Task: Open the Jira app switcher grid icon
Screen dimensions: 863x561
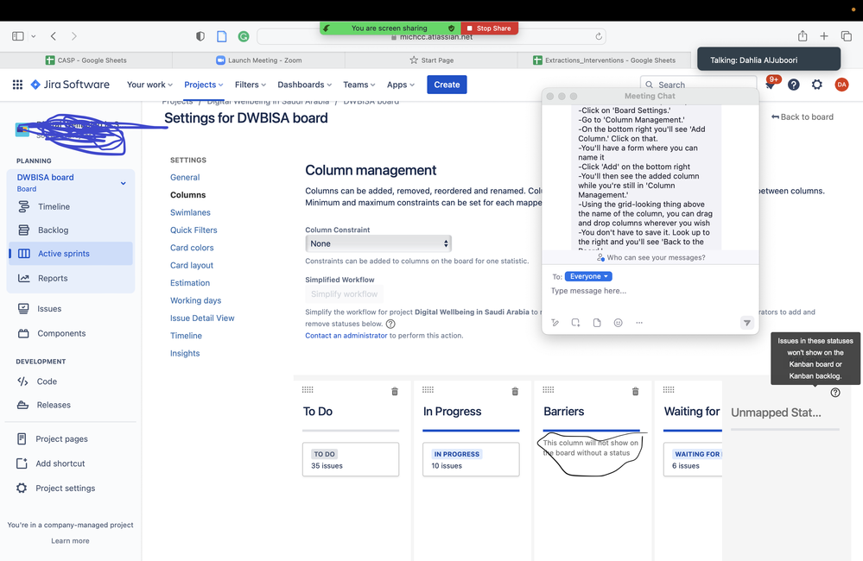Action: (17, 85)
